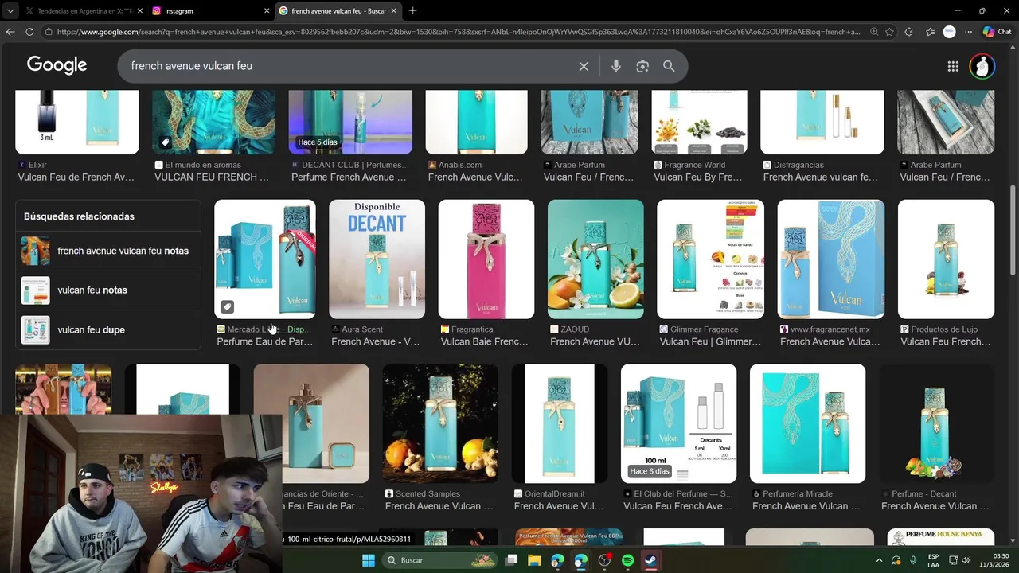Open a new browser tab

(412, 11)
